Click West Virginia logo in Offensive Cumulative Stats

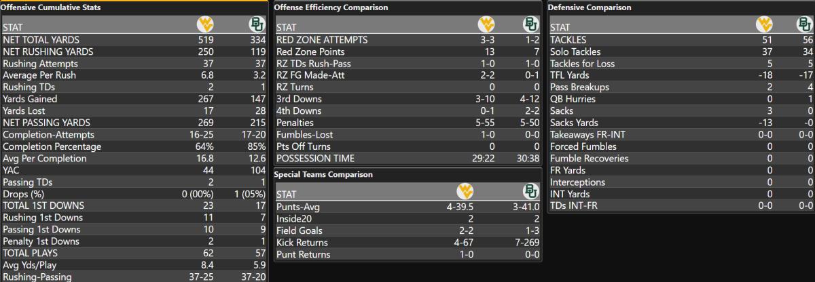pyautogui.click(x=206, y=25)
